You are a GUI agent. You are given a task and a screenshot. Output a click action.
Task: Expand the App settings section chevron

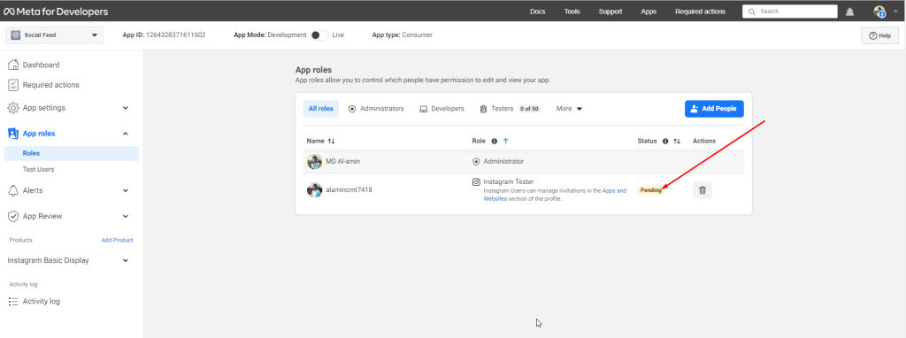click(126, 108)
